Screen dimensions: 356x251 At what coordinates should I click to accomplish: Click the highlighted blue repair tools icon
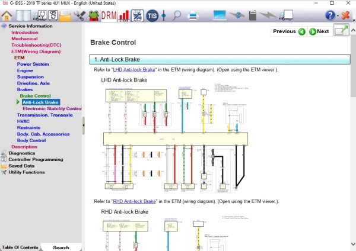click(138, 15)
